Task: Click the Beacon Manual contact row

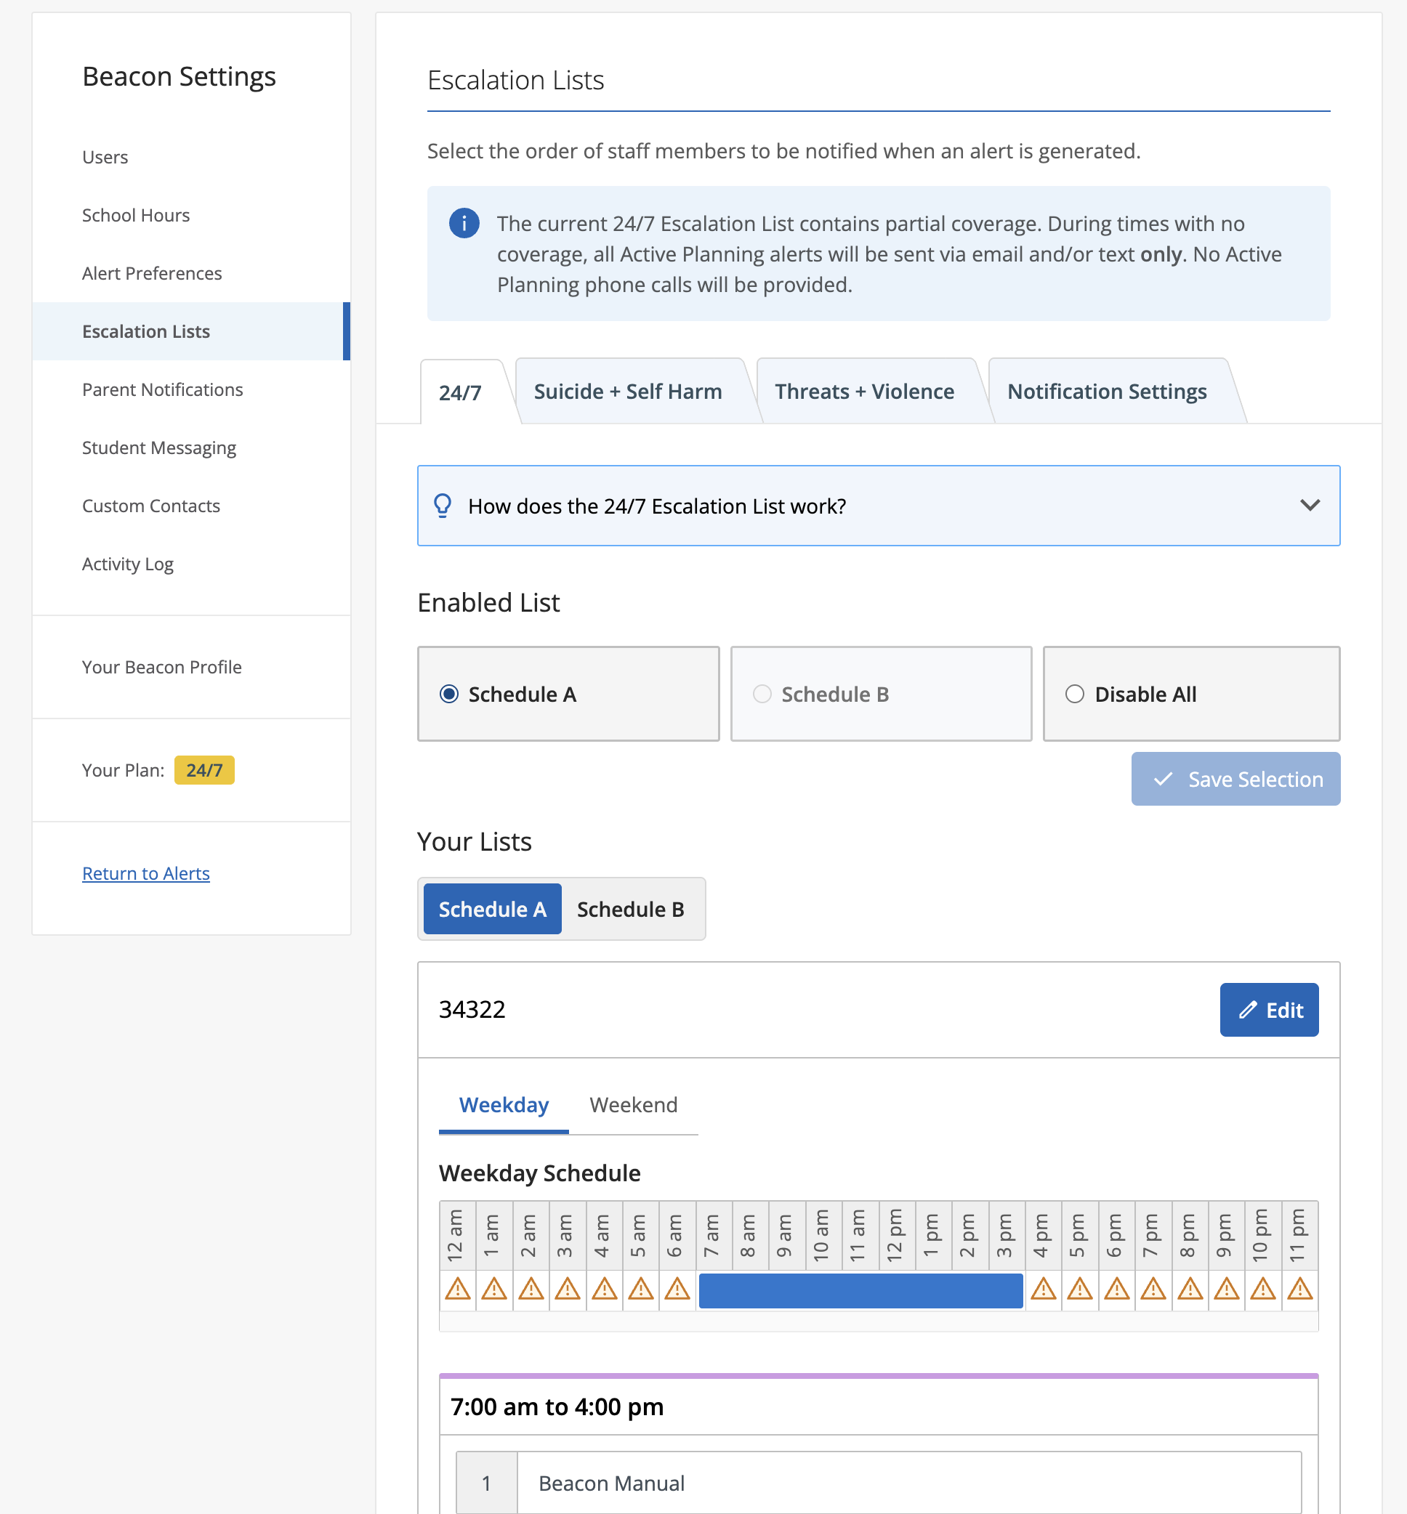Action: (x=879, y=1482)
